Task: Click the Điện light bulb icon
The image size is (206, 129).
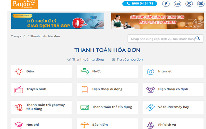Action: pyautogui.click(x=19, y=72)
